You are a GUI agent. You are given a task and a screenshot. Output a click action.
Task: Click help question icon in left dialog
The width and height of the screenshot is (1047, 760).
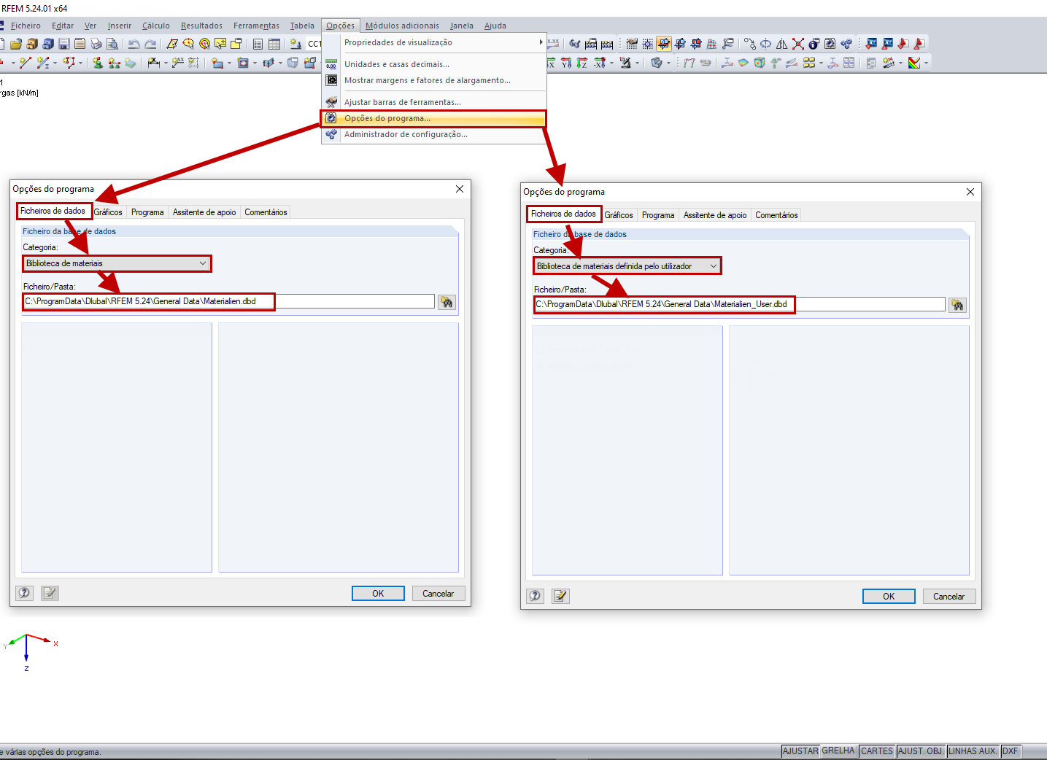tap(25, 593)
